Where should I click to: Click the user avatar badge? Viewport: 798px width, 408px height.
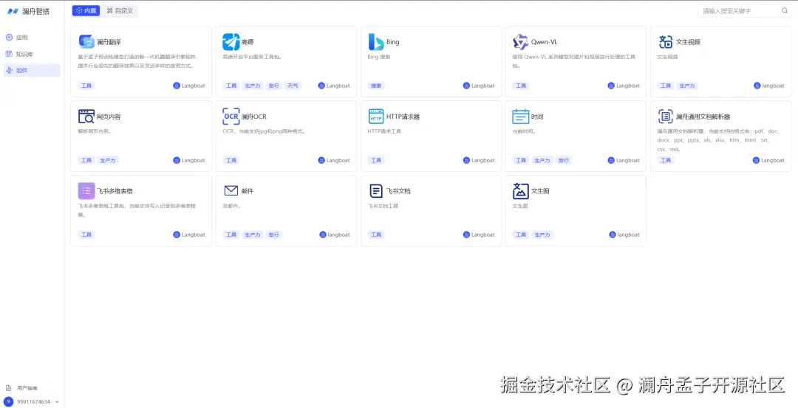pos(9,401)
